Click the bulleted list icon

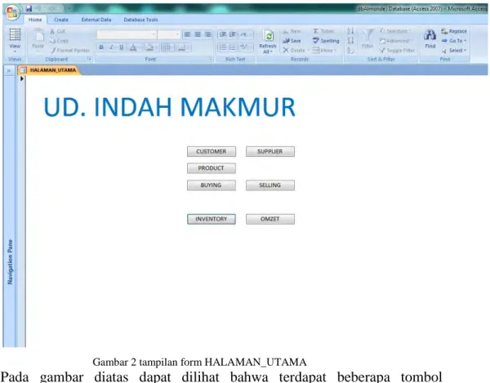tap(233, 47)
